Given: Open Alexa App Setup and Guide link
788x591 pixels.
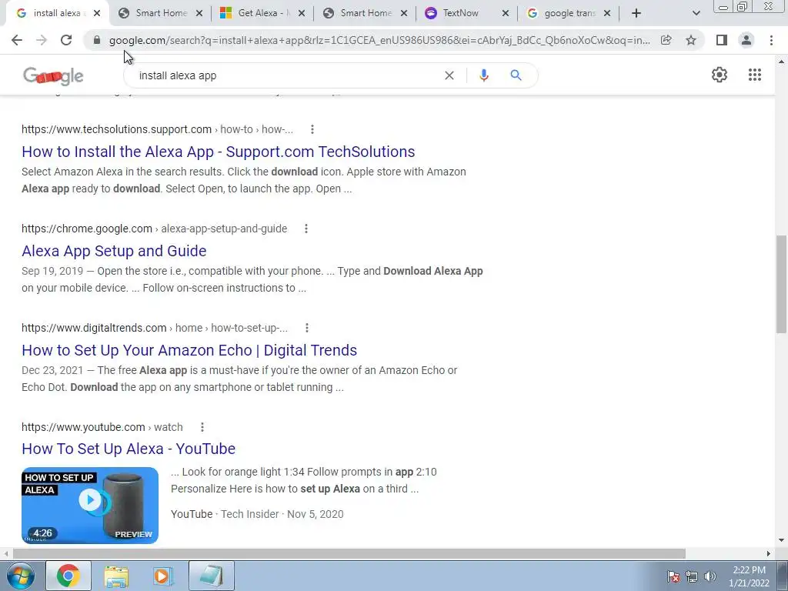Looking at the screenshot, I should tap(114, 251).
